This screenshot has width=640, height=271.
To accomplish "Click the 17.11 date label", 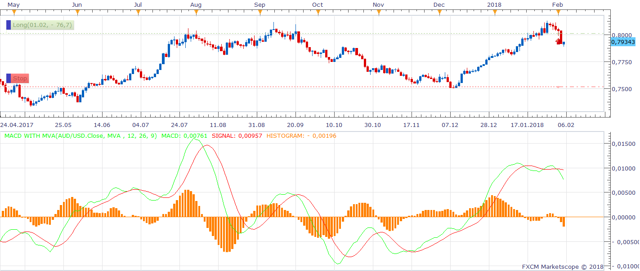I will pos(412,125).
